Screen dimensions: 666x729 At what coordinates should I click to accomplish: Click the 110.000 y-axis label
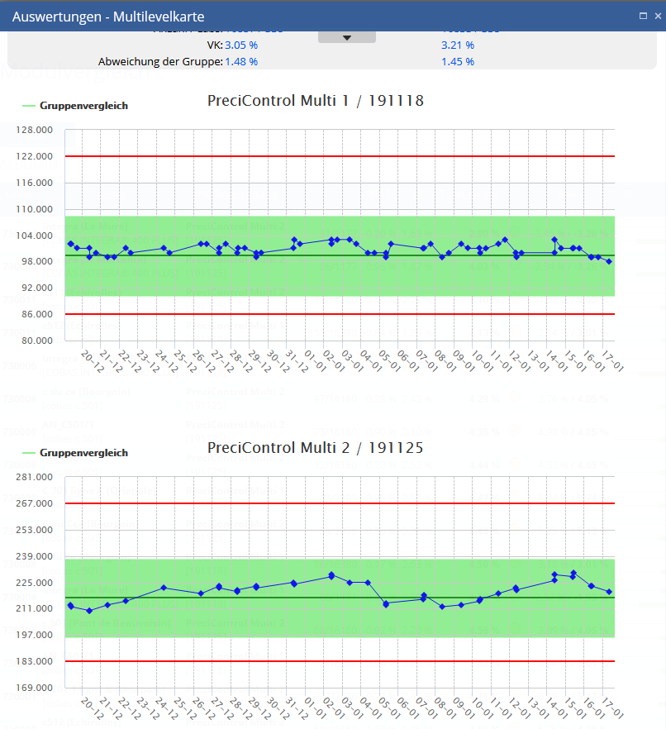[x=35, y=209]
